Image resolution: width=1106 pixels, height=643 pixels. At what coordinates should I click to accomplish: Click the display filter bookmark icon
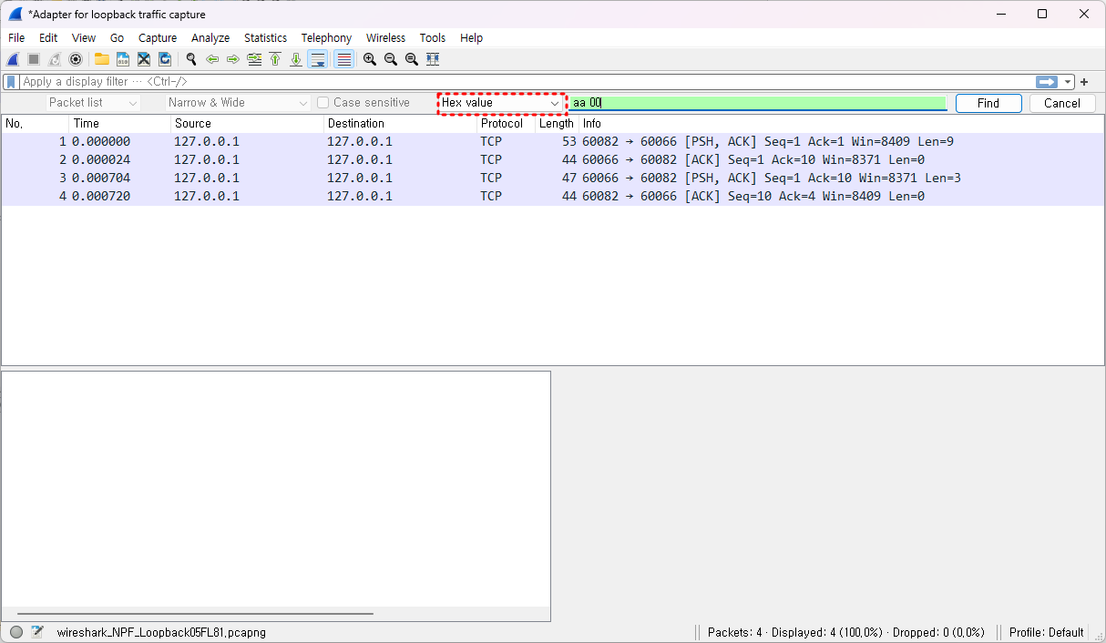pos(10,82)
